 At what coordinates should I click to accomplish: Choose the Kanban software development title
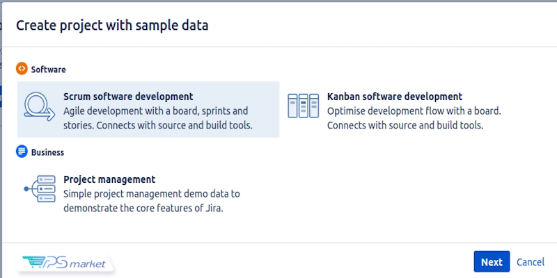(394, 97)
